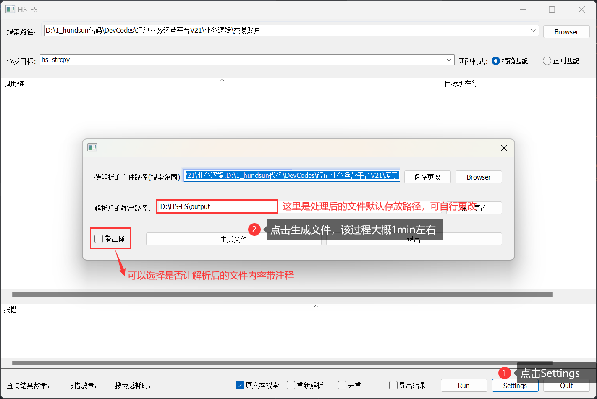
Task: Select the 正则匹配 radio button
Action: tap(547, 61)
